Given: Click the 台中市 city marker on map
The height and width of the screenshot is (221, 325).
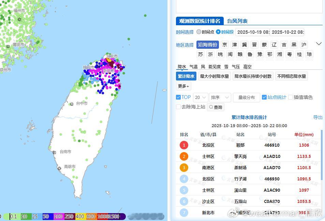Looking at the screenshot, I should pos(72,104).
